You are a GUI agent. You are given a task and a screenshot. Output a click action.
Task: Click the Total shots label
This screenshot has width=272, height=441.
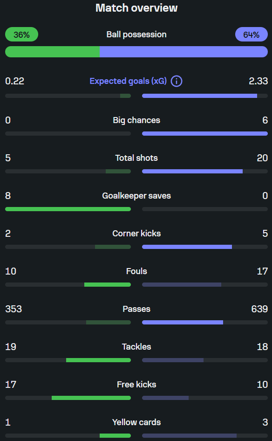[136, 158]
